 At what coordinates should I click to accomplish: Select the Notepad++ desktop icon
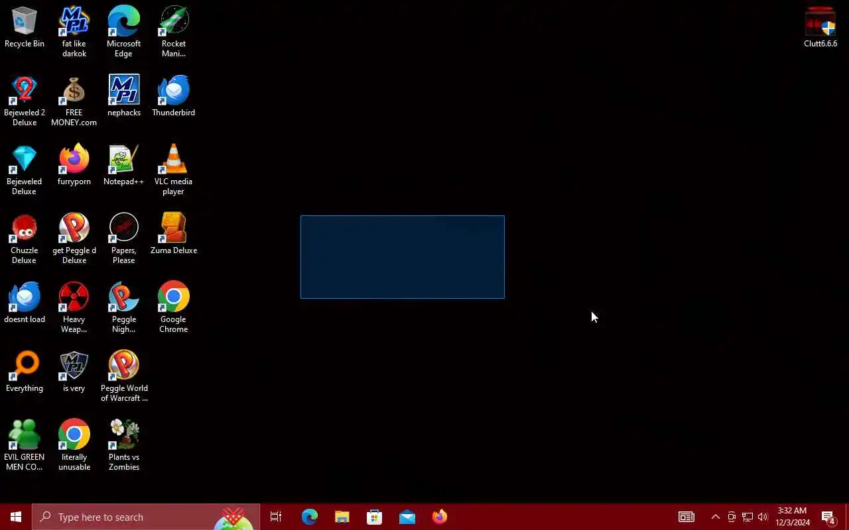[x=124, y=165]
